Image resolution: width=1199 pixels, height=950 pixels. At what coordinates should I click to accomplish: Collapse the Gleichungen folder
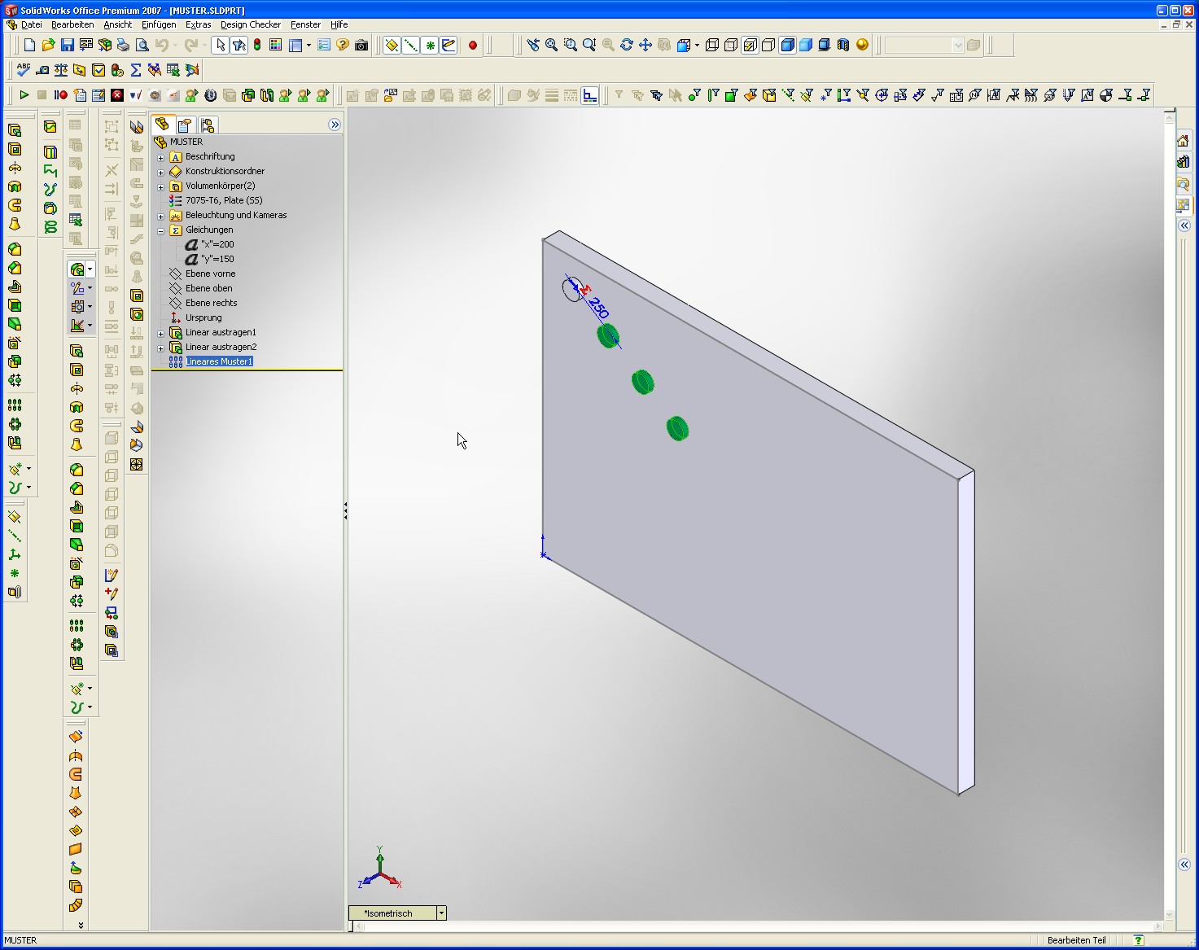161,230
